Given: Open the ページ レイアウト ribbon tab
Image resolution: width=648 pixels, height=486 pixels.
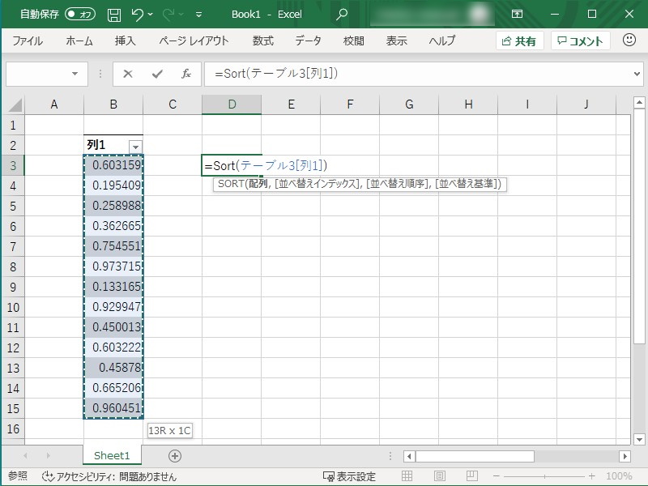Looking at the screenshot, I should (x=194, y=40).
